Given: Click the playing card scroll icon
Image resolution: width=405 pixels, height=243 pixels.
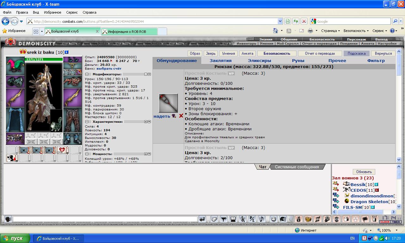Looking at the screenshot, I should tap(12, 158).
